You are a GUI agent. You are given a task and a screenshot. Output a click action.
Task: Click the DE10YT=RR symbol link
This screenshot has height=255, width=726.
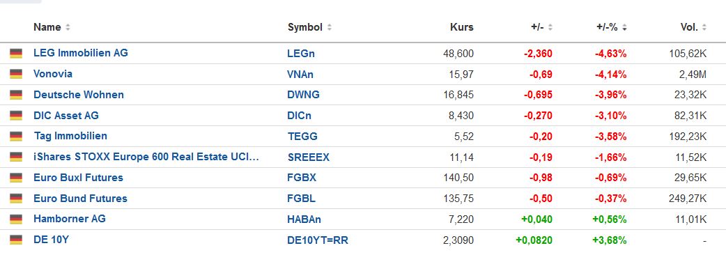pos(318,240)
